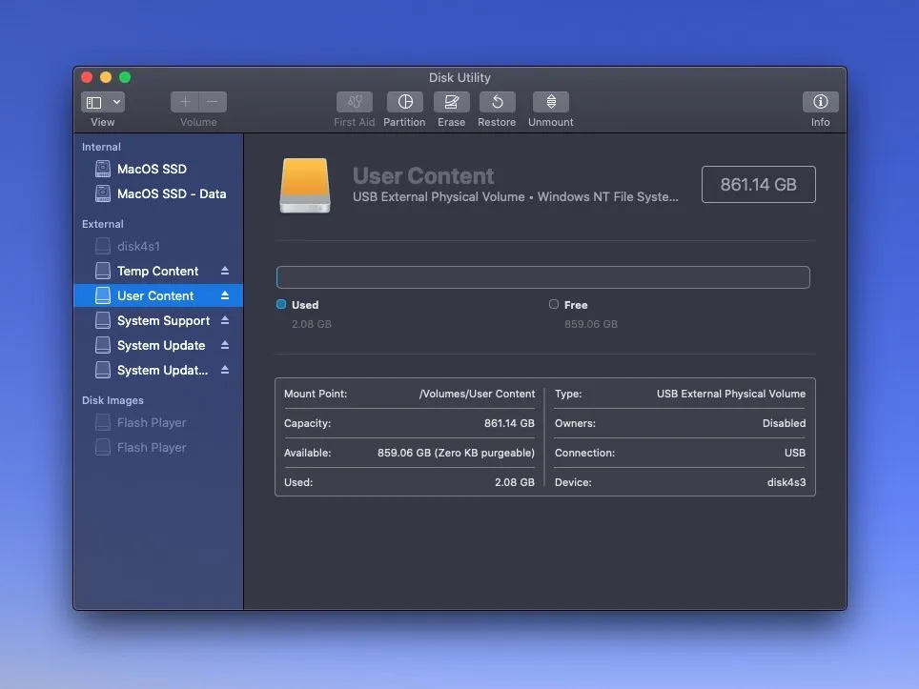919x689 pixels.
Task: Select MacOS SSD - Data volume
Action: 171,193
